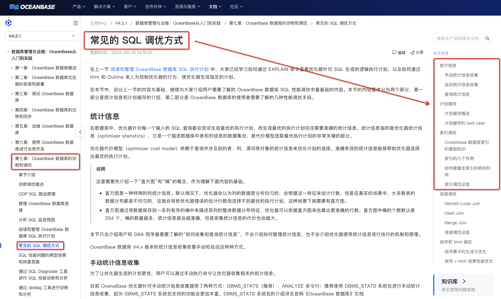
Task: Open the 产品 dropdown in top navigation
Action: tap(79, 6)
